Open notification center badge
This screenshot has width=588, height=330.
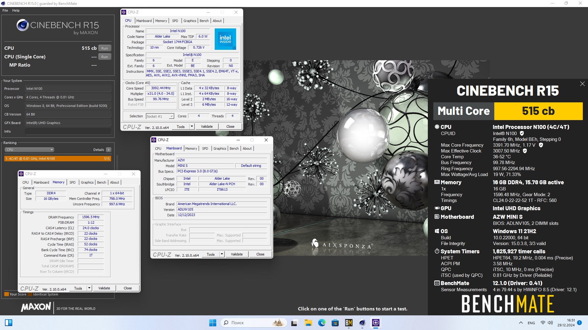[x=579, y=322]
